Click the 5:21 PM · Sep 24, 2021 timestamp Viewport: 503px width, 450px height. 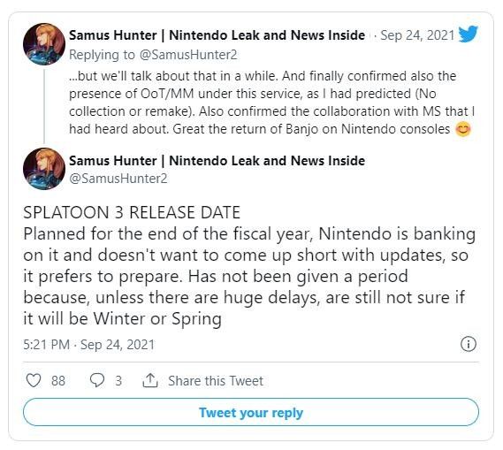89,345
